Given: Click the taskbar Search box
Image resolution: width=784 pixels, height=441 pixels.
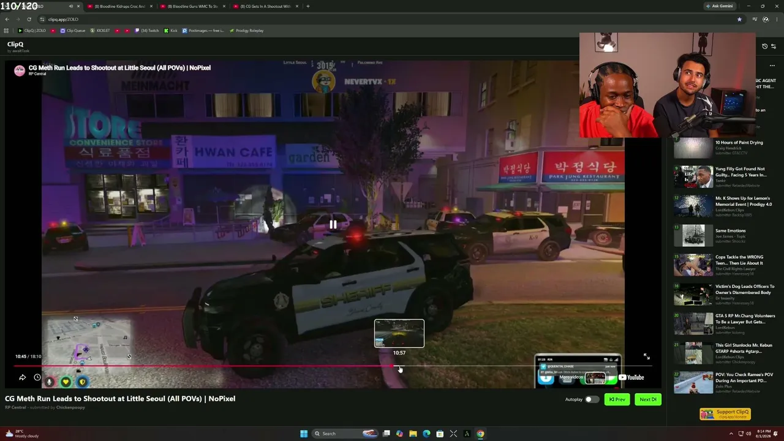Looking at the screenshot, I should coord(345,434).
